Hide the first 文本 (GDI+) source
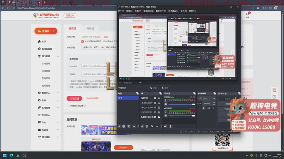 pos(155,103)
